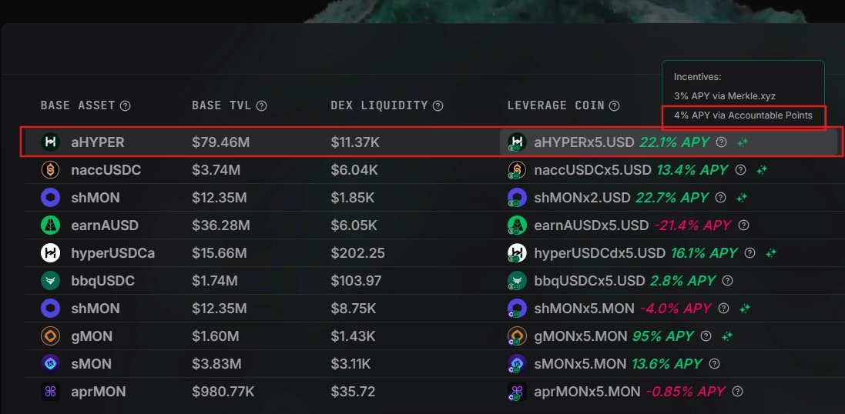Image resolution: width=845 pixels, height=414 pixels.
Task: Click the help icon beside 22.7% APY
Action: [720, 198]
